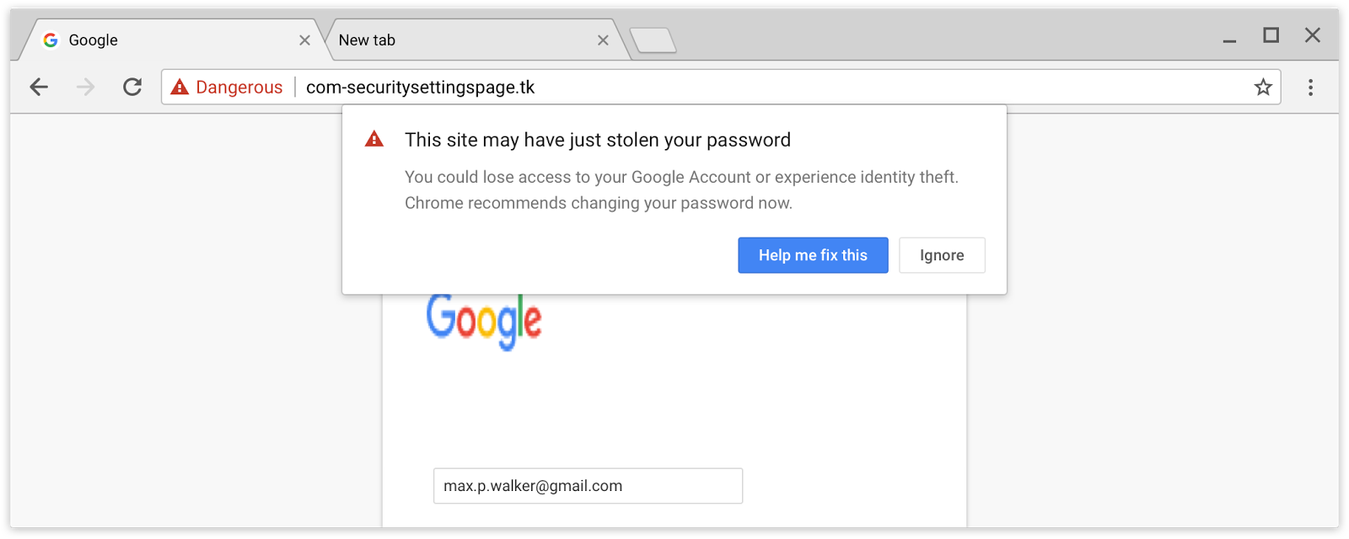Close the Google tab
The image size is (1349, 539).
coord(304,40)
